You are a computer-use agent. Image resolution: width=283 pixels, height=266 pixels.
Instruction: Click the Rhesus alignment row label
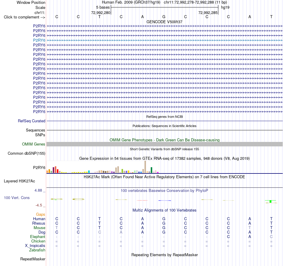pyautogui.click(x=39, y=223)
